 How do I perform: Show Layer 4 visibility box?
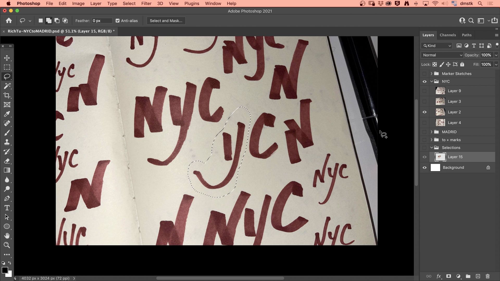click(424, 123)
